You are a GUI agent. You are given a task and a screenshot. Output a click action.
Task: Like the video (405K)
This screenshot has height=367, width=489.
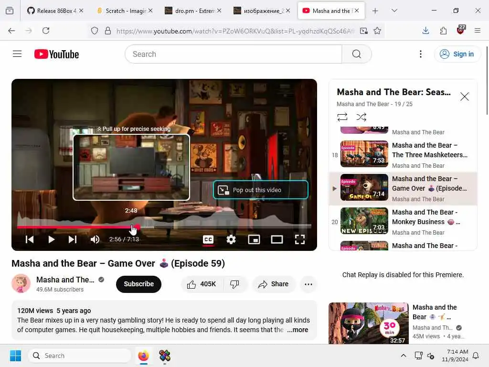202,284
